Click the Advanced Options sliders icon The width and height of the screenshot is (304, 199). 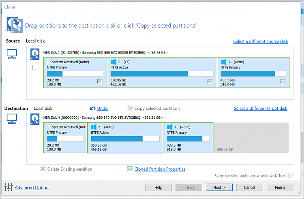(9, 187)
